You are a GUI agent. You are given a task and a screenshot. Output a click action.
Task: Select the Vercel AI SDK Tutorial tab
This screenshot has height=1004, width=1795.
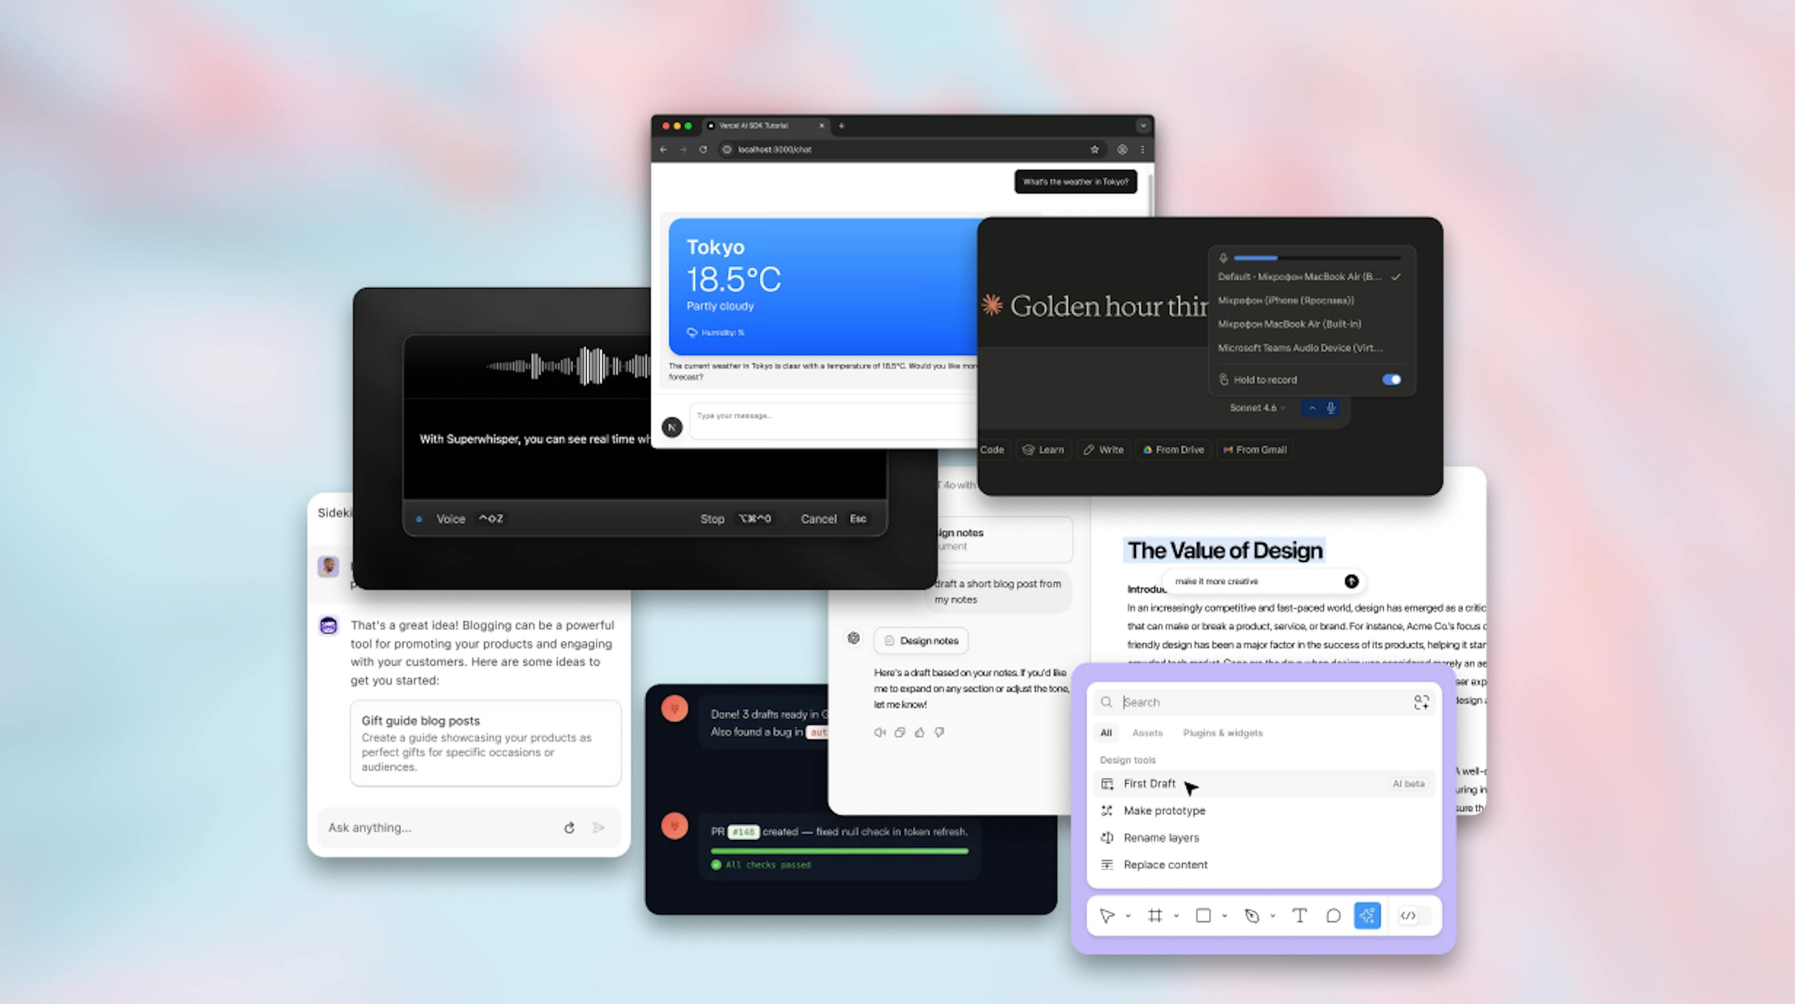766,126
